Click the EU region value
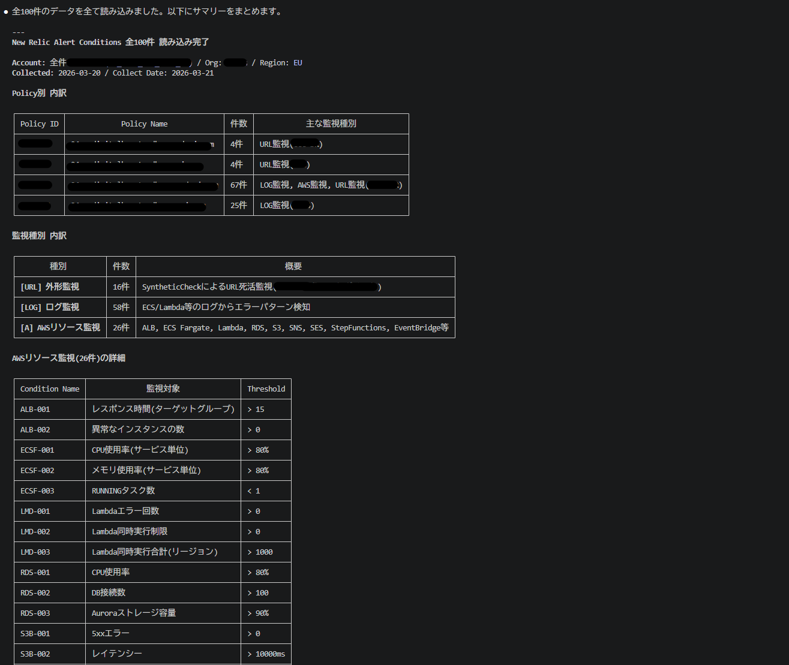The image size is (789, 665). pos(298,63)
